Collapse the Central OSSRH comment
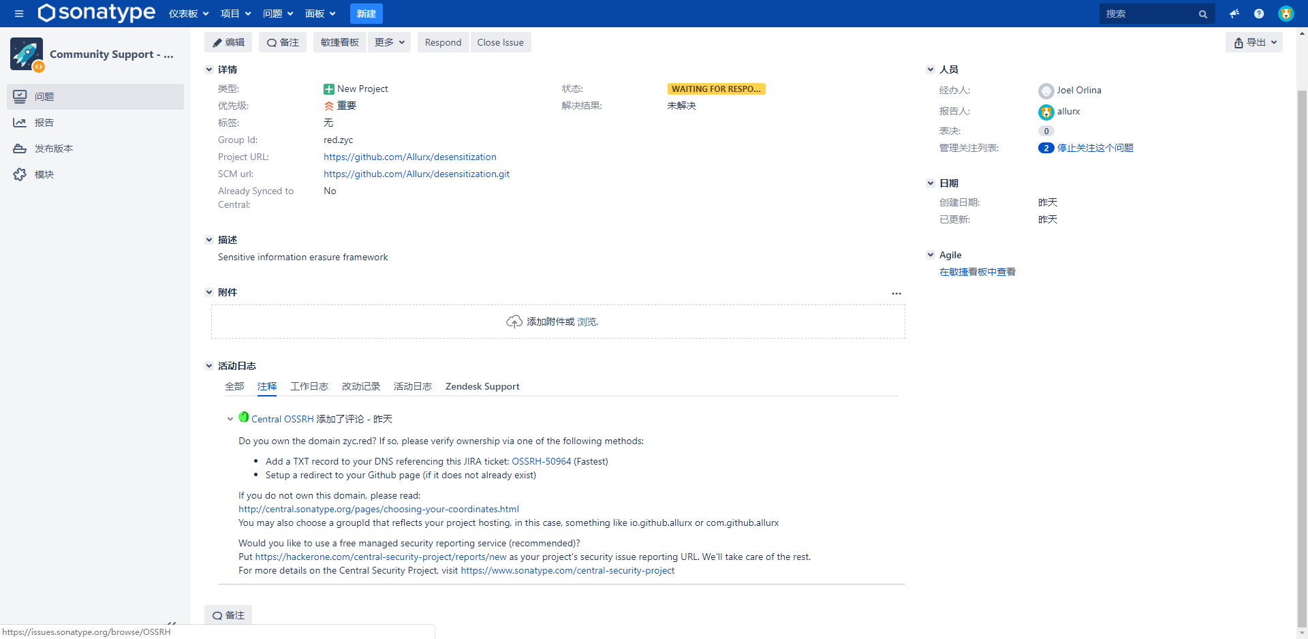 230,419
